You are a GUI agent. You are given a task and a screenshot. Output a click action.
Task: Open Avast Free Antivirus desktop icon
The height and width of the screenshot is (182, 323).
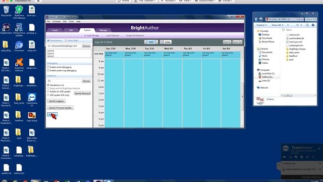tap(19, 65)
